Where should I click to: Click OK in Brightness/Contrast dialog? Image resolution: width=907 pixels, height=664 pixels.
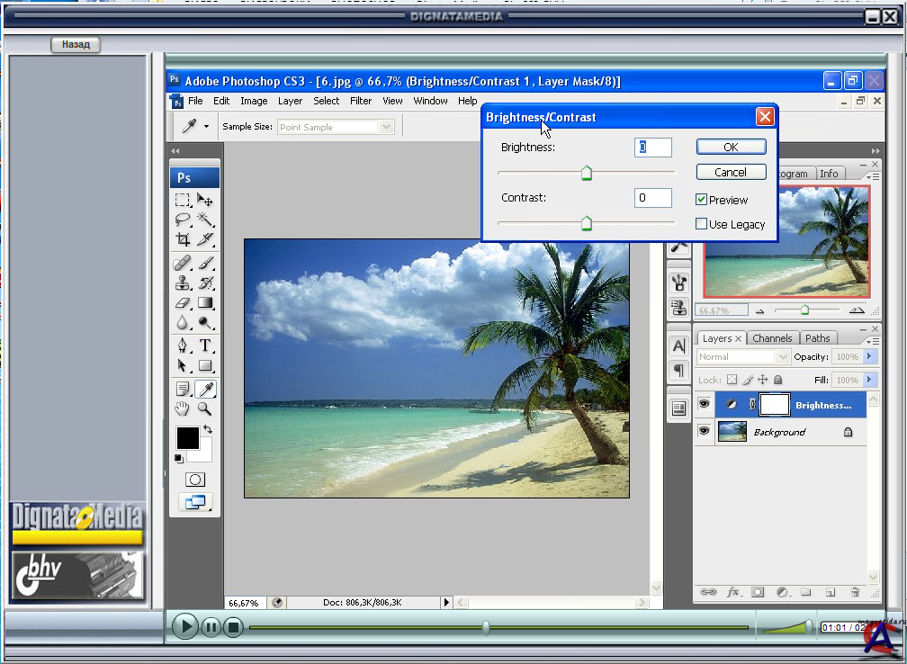coord(731,147)
